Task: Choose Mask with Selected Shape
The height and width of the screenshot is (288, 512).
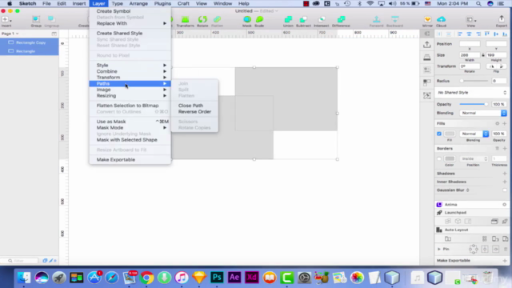Action: point(130,140)
